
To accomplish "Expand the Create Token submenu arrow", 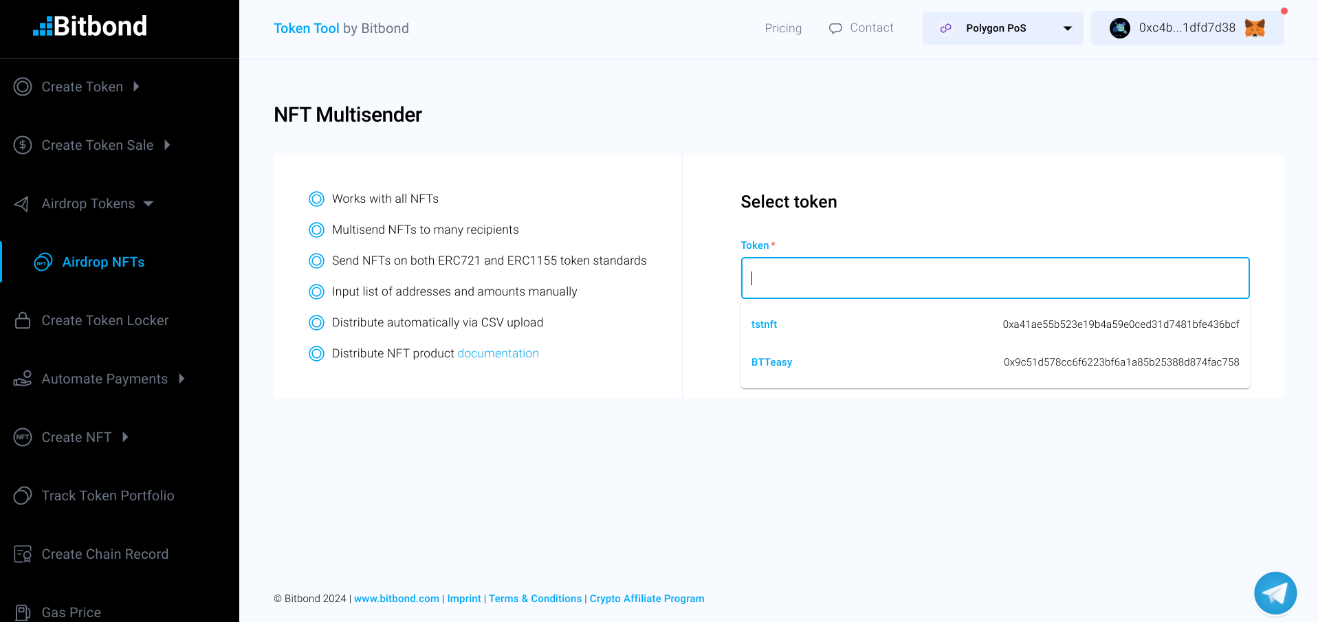I will click(x=136, y=87).
